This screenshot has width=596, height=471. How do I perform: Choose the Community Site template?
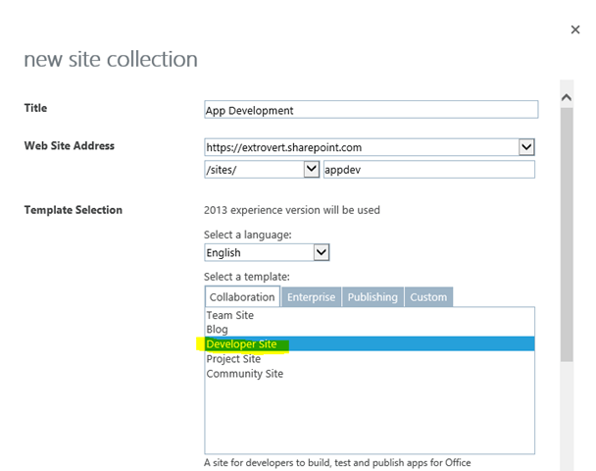pos(244,374)
